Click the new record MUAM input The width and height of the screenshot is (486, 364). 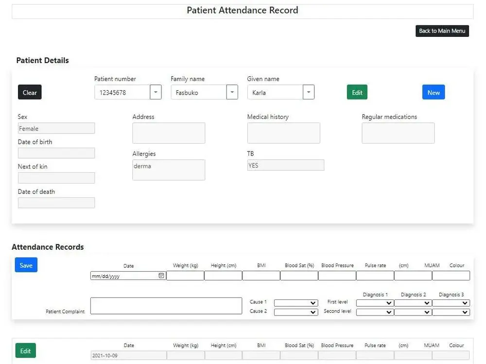click(413, 276)
